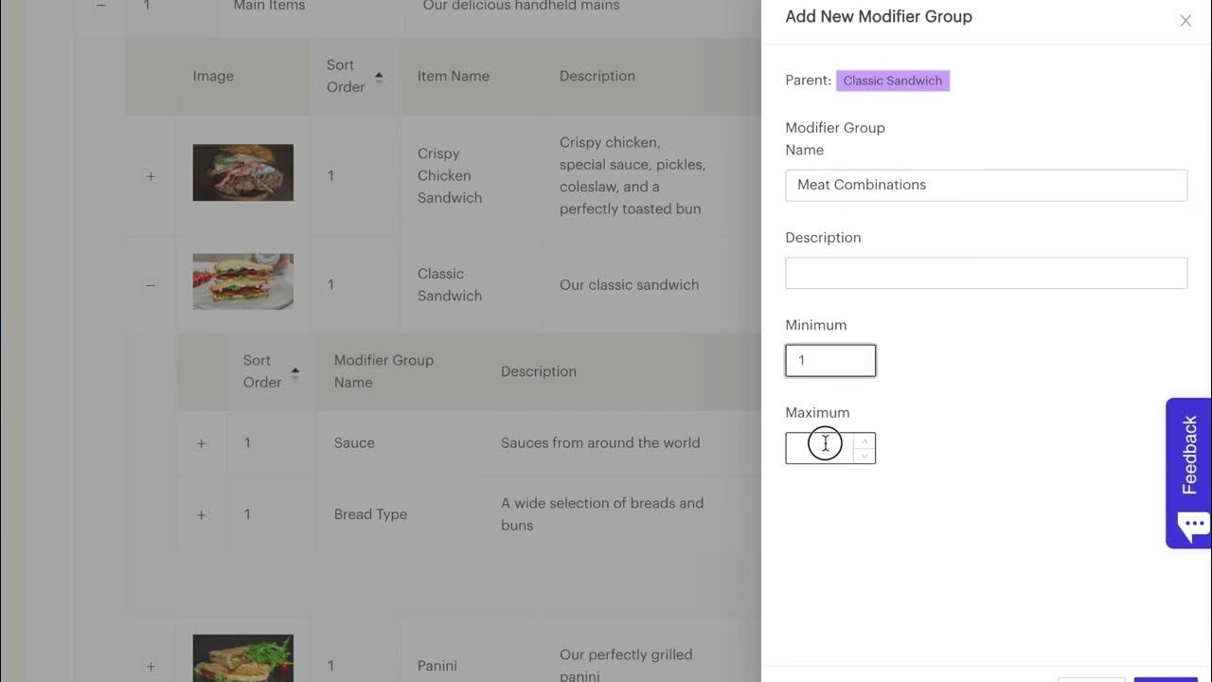Screen dimensions: 1212x682
Task: Click the Classic Sandwich parent tag
Action: point(892,81)
